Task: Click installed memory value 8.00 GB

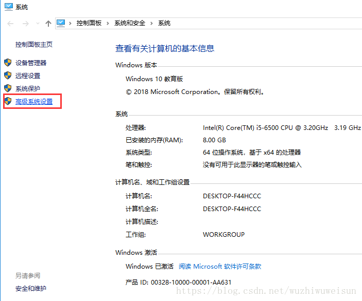Action: (214, 140)
